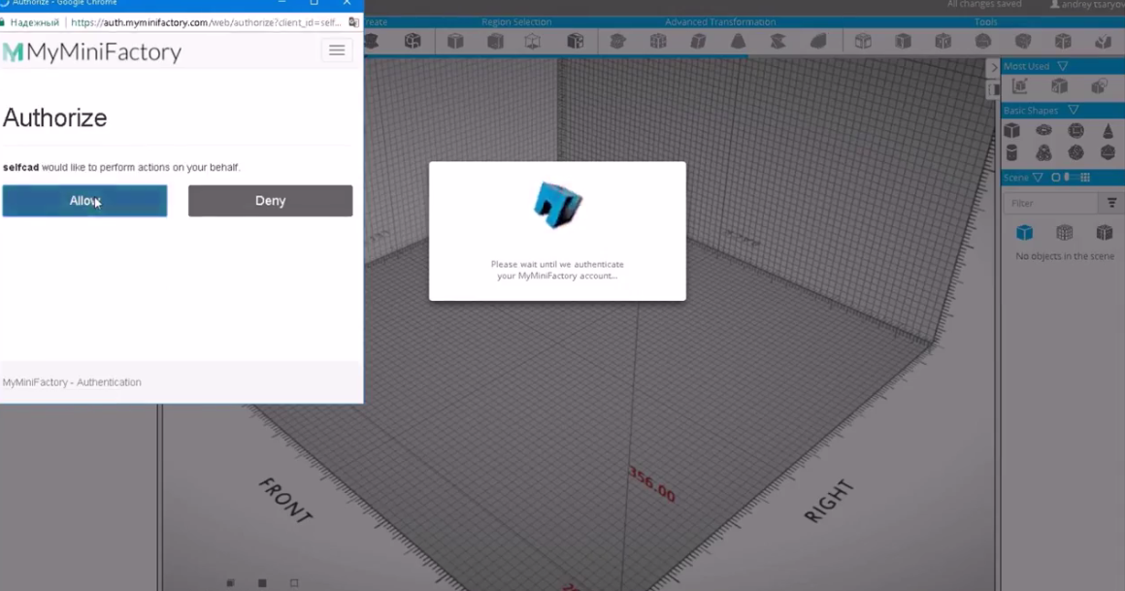Click the green secure-site padlock in address bar

coord(3,22)
